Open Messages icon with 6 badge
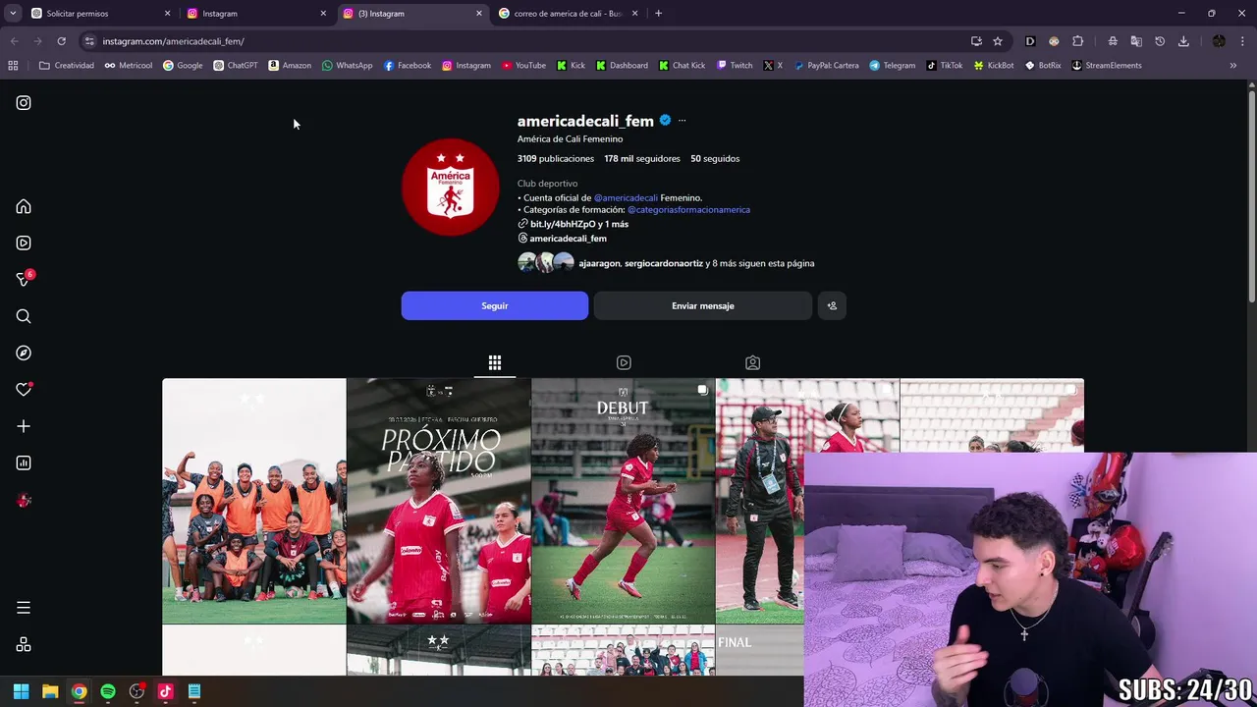This screenshot has width=1257, height=707. (x=24, y=280)
